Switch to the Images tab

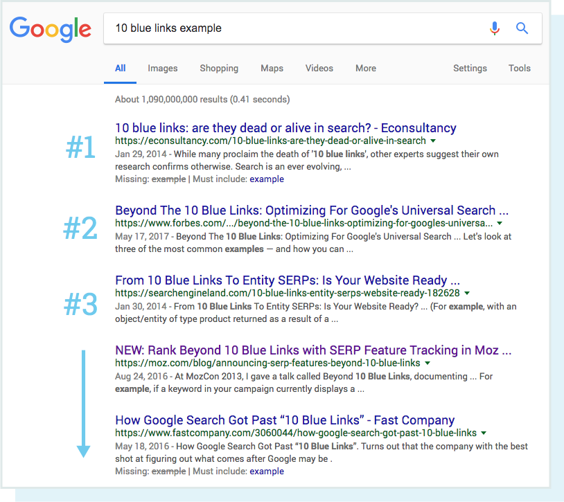click(x=162, y=68)
